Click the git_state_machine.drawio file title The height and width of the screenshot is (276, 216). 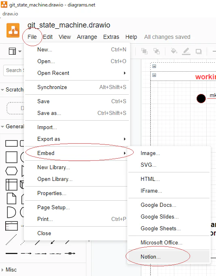69,25
